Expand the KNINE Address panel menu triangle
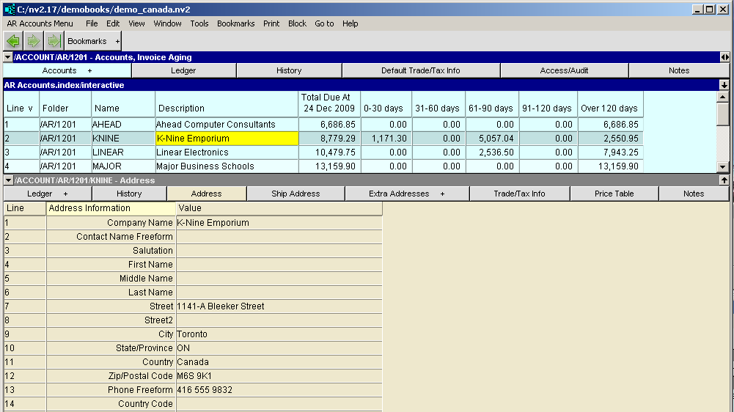 pyautogui.click(x=8, y=180)
